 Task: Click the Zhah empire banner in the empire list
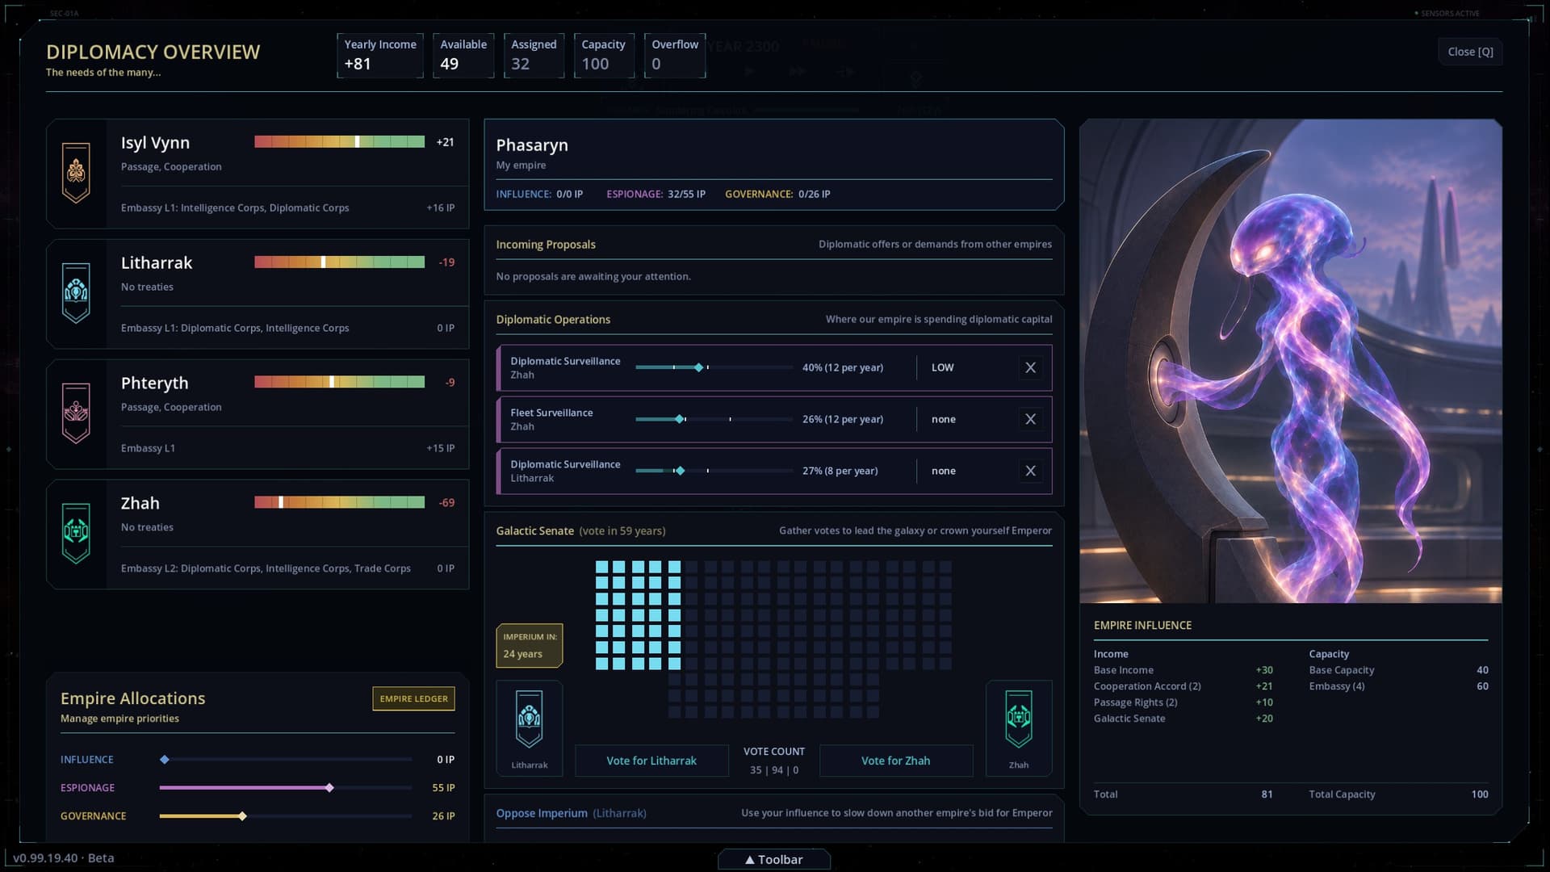point(76,534)
